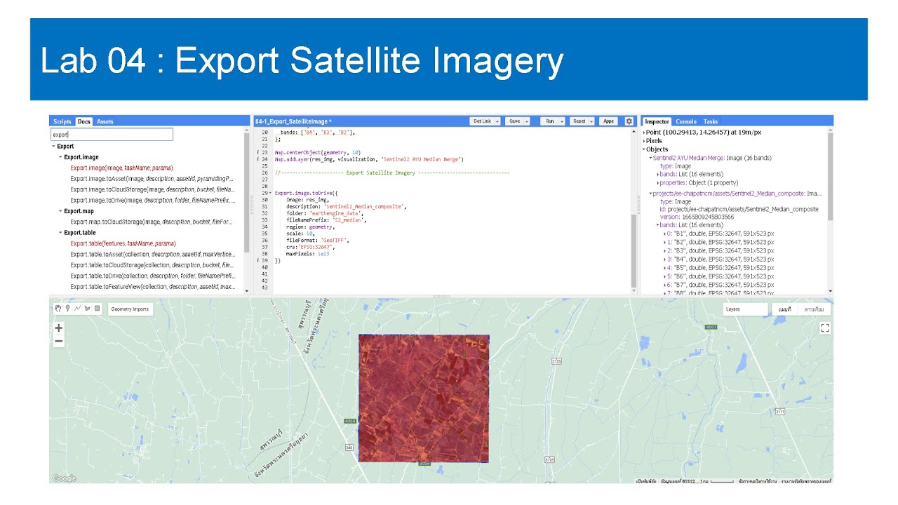Viewport: 898px width, 505px height.
Task: Select the pan hand map tool
Action: click(58, 309)
